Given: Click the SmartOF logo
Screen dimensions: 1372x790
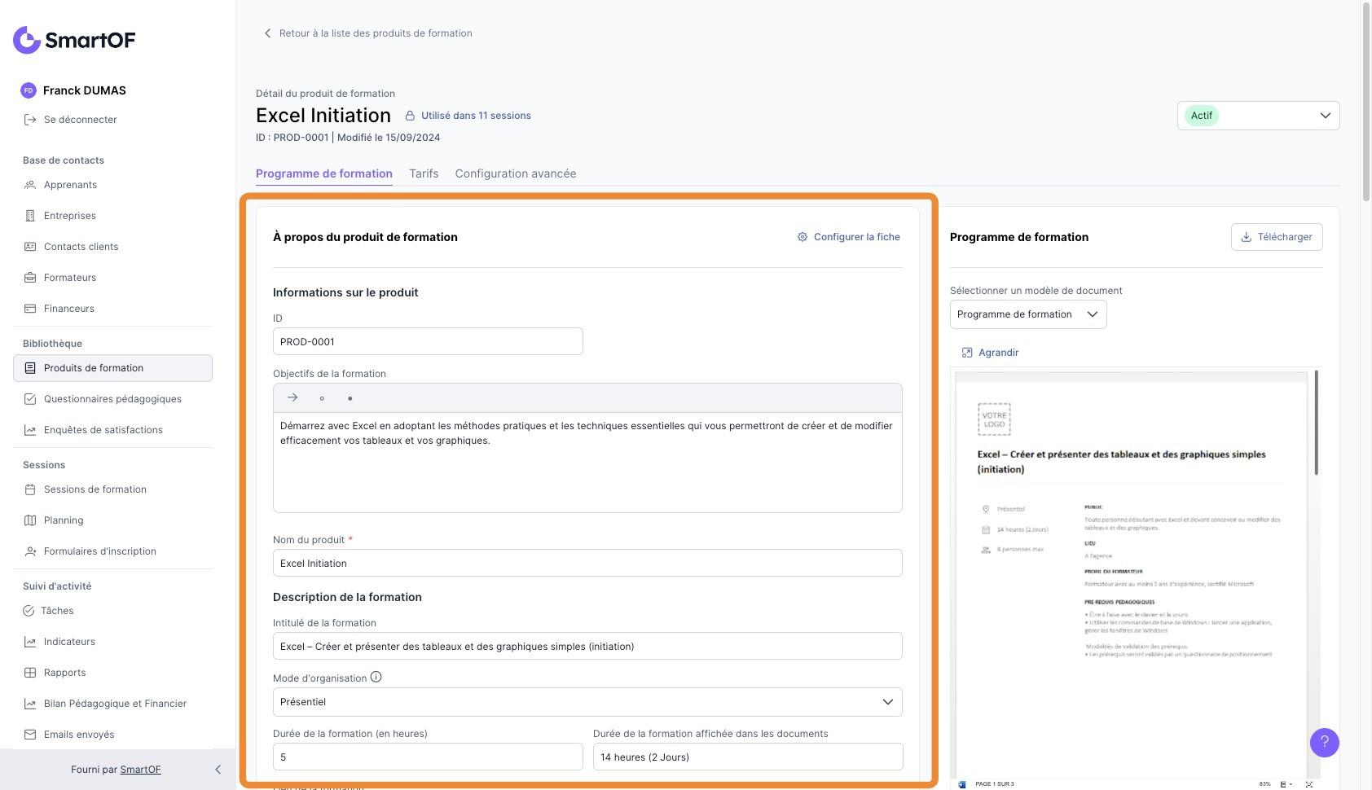Looking at the screenshot, I should pyautogui.click(x=74, y=40).
